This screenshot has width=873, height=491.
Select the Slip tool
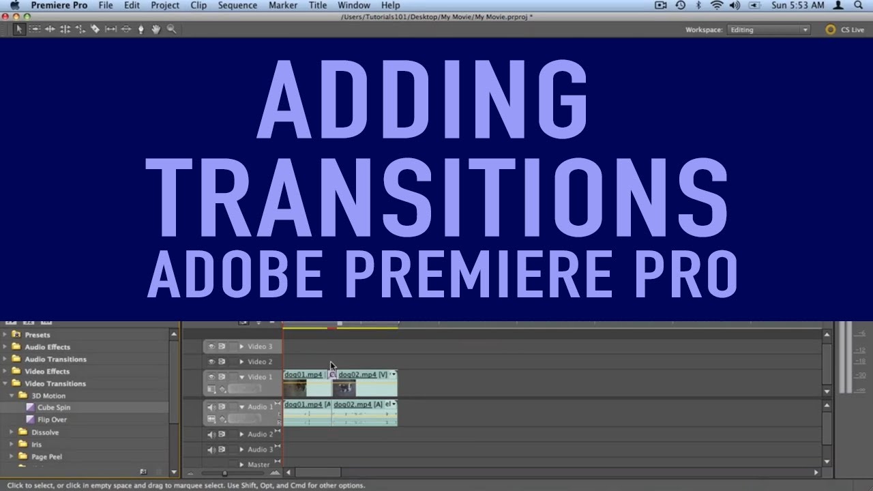(110, 29)
